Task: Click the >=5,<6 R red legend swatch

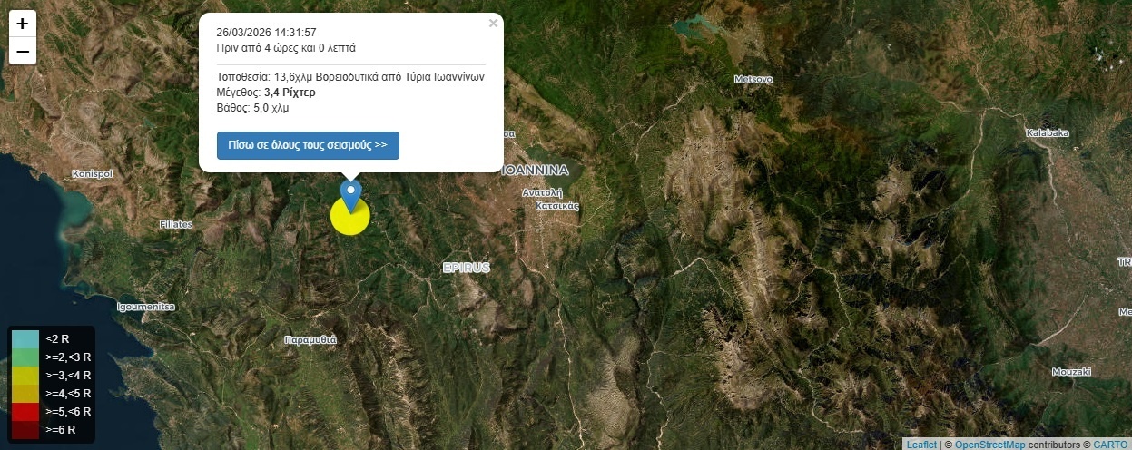Action: tap(25, 412)
